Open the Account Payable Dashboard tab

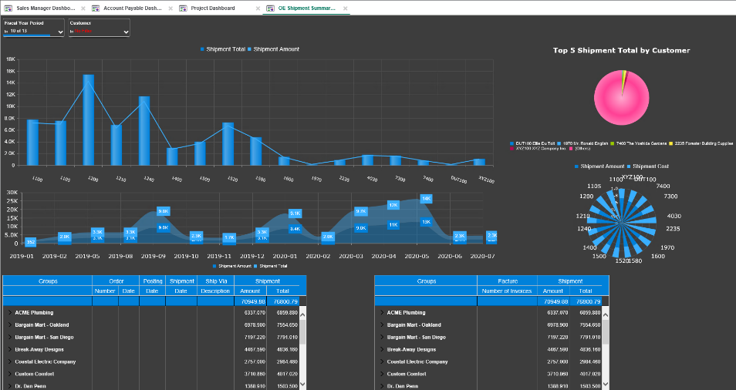pos(131,8)
